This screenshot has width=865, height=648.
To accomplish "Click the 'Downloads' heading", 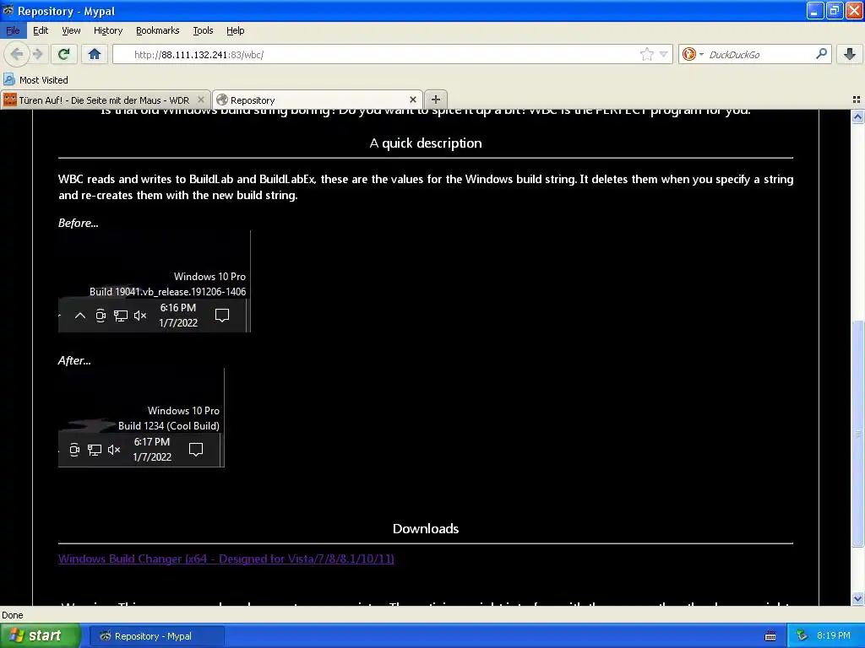I will (x=426, y=528).
